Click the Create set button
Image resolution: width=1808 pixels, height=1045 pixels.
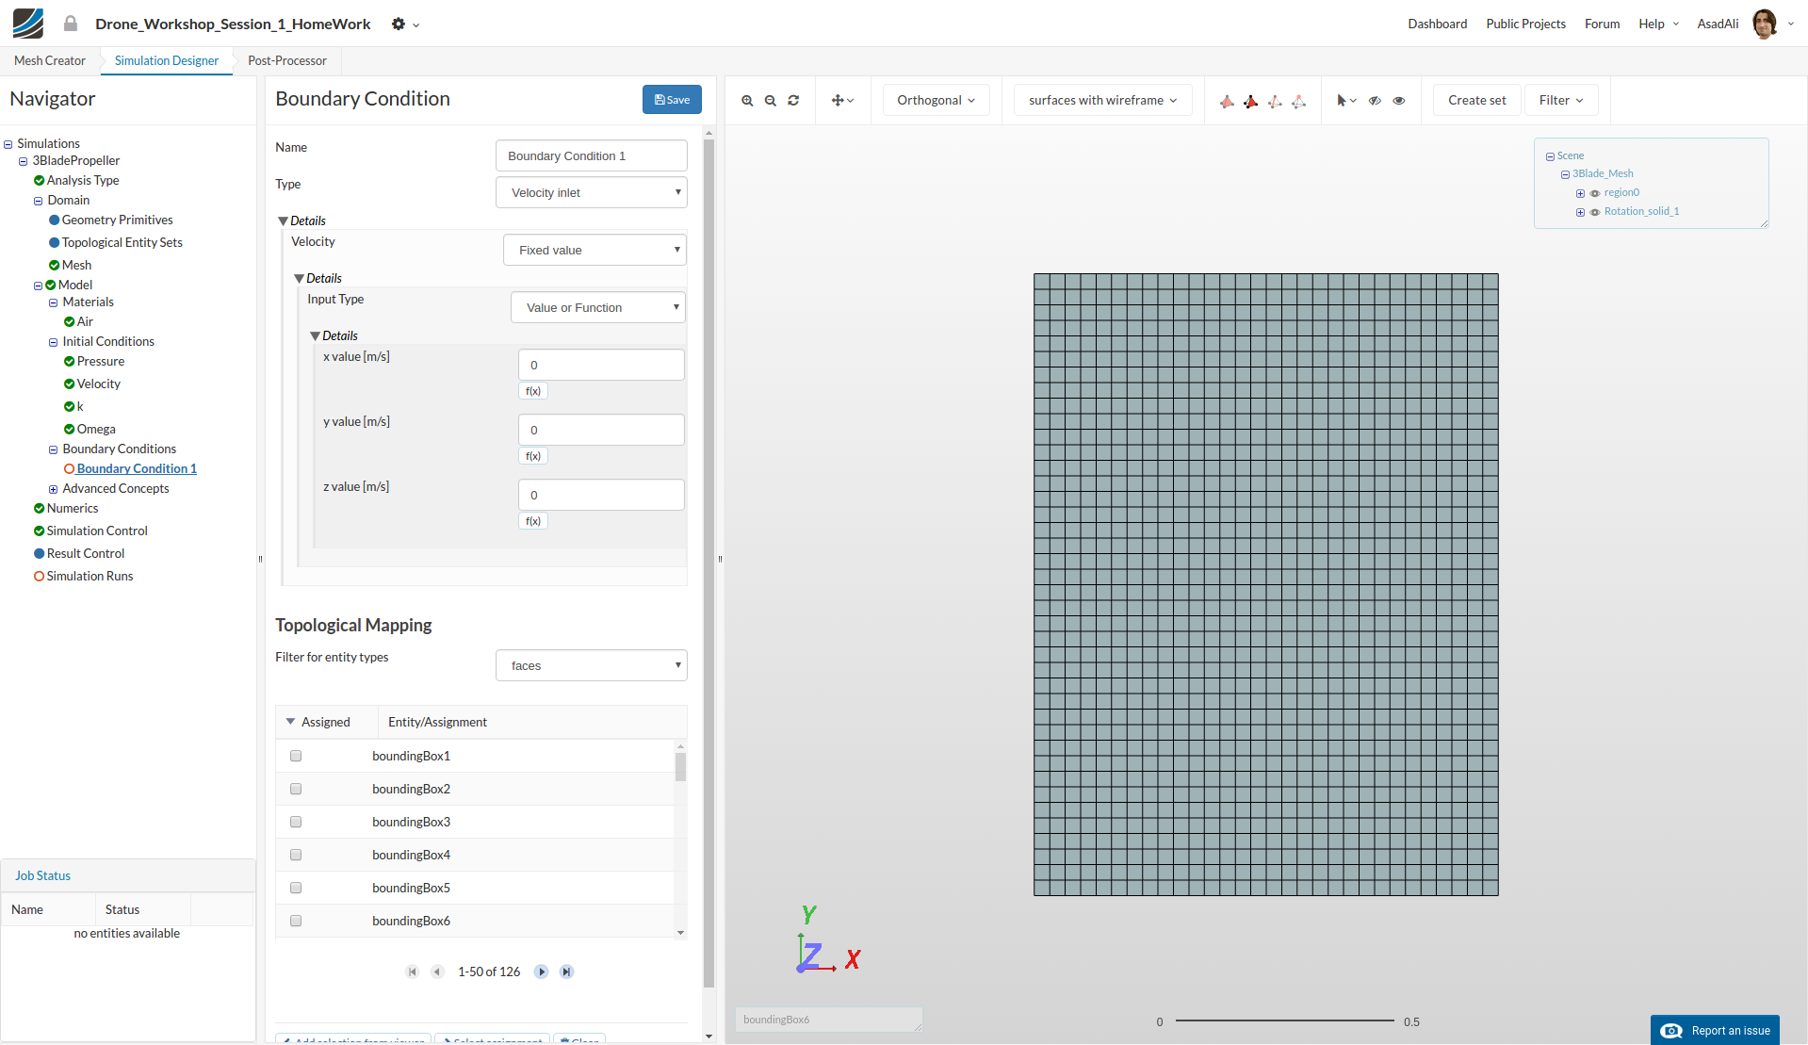[x=1476, y=101]
